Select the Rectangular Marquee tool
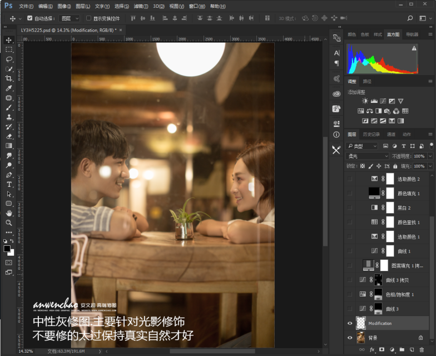This screenshot has width=436, height=356. (9, 50)
